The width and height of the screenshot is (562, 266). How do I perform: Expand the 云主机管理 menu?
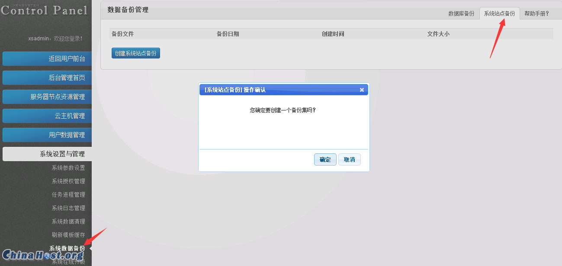coord(47,116)
